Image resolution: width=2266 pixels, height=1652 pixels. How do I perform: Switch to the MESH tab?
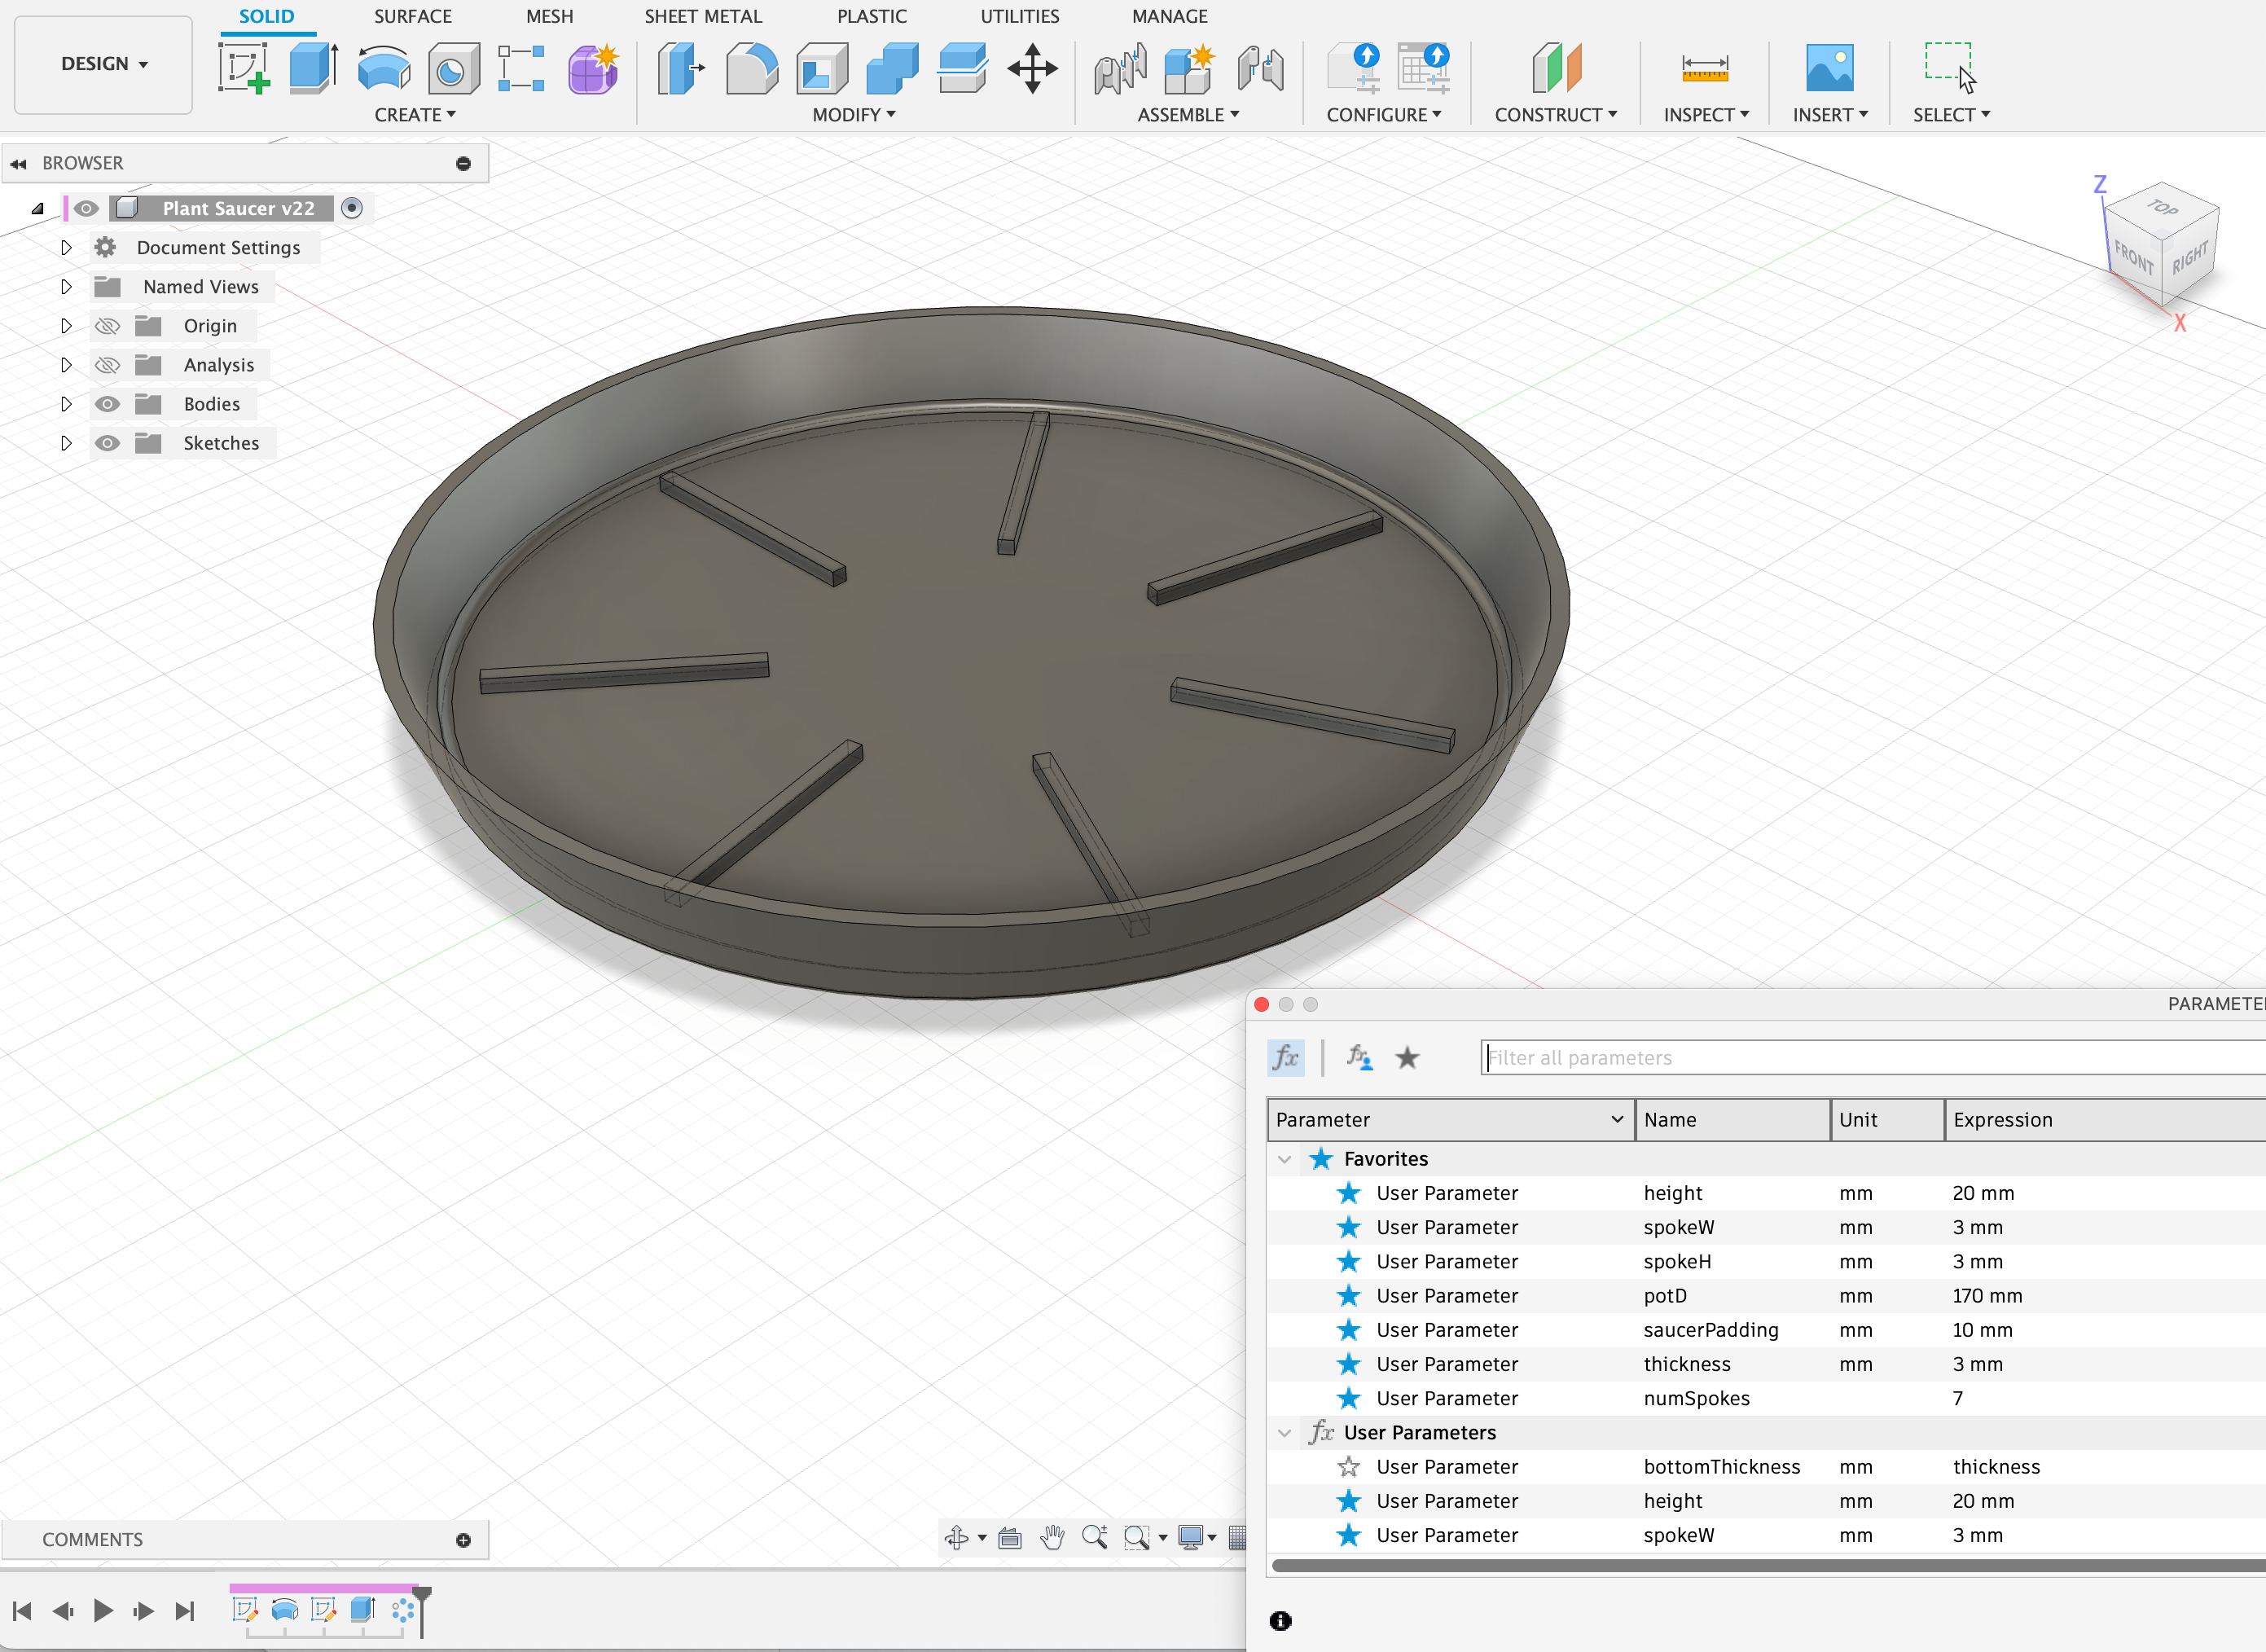[550, 16]
